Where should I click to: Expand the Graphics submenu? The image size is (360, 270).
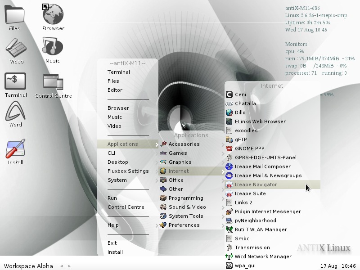(x=192, y=162)
